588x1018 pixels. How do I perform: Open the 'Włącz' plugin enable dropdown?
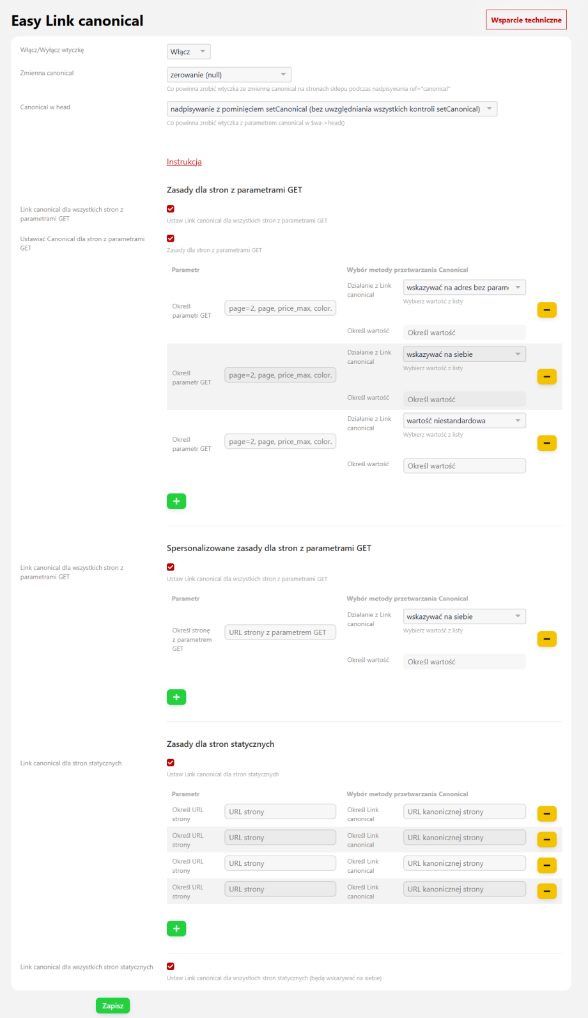click(x=189, y=52)
